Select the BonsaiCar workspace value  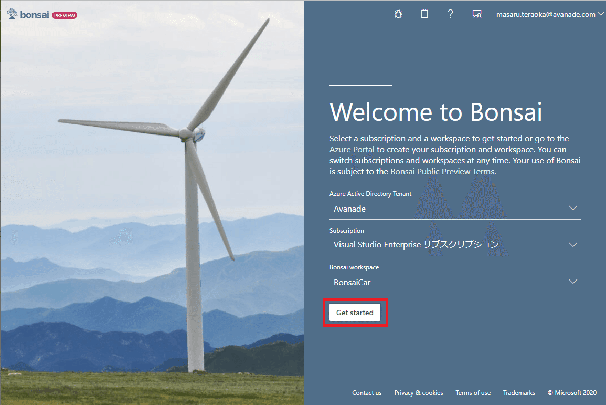click(x=352, y=283)
